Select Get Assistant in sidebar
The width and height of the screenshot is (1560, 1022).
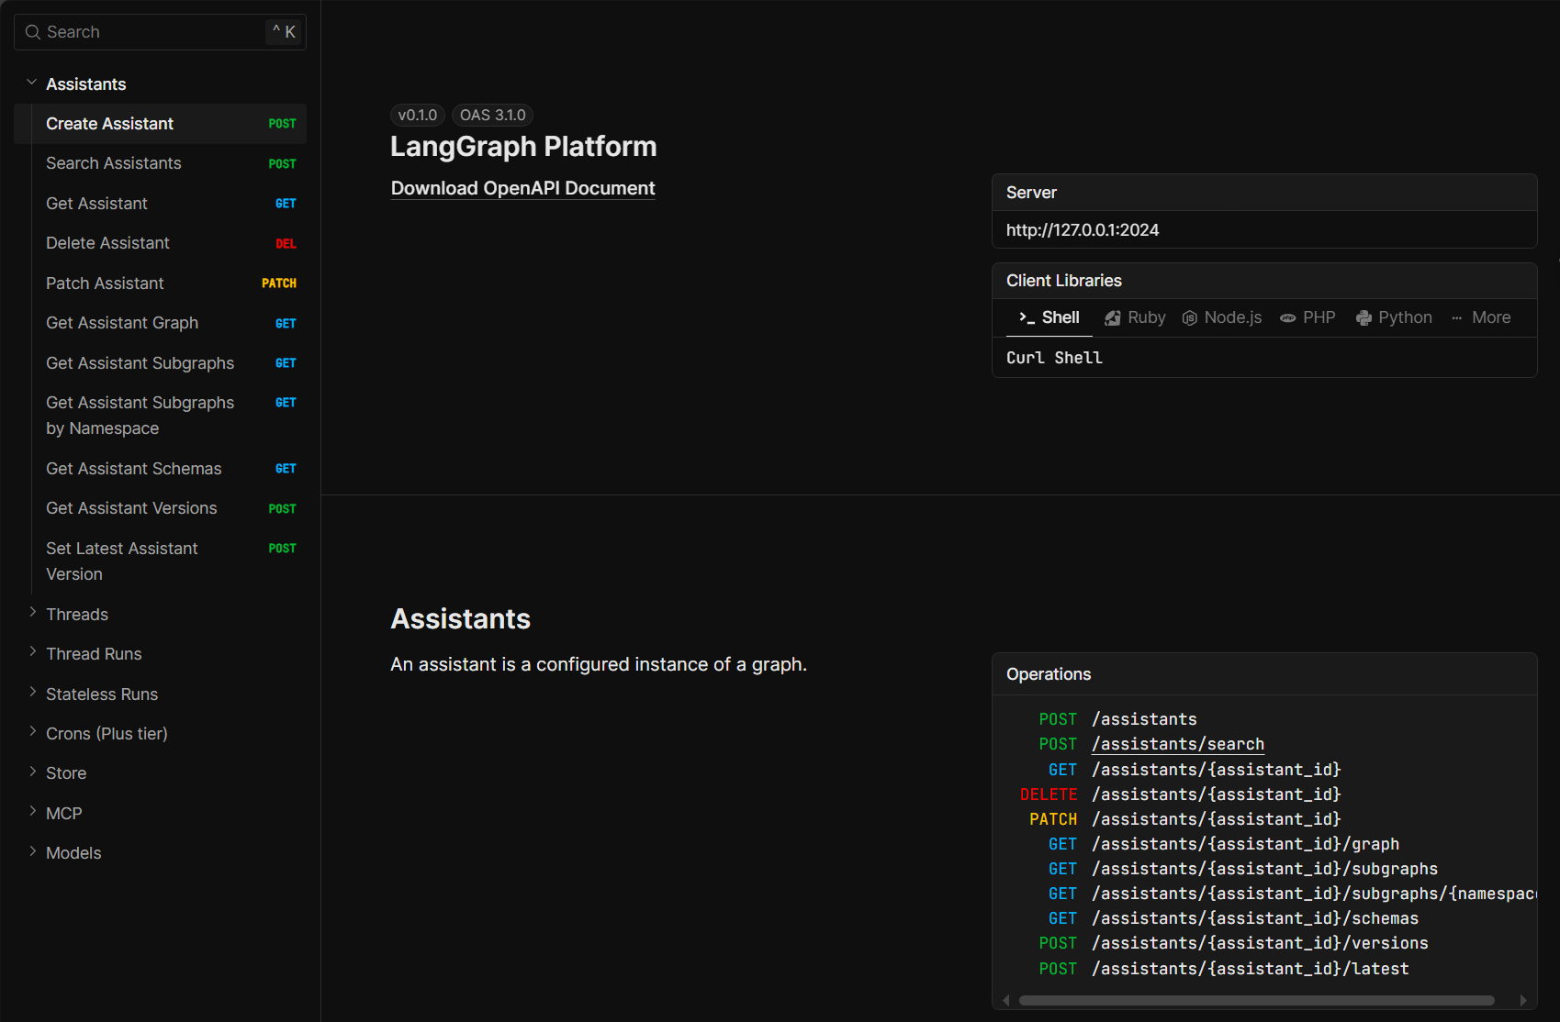160,204
